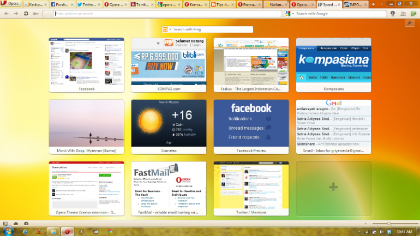Open the Opera main menu button
Screen dimensions: 420x236
11,4
